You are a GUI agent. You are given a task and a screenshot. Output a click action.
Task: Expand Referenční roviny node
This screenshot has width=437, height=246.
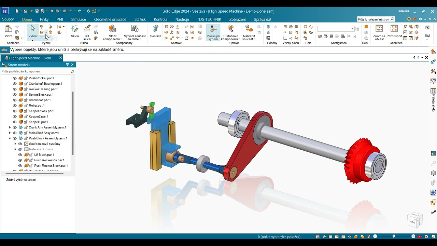coord(15,149)
